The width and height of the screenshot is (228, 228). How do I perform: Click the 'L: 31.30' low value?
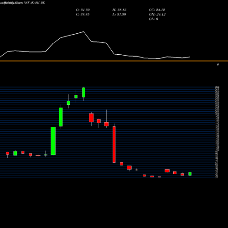pos(119,15)
